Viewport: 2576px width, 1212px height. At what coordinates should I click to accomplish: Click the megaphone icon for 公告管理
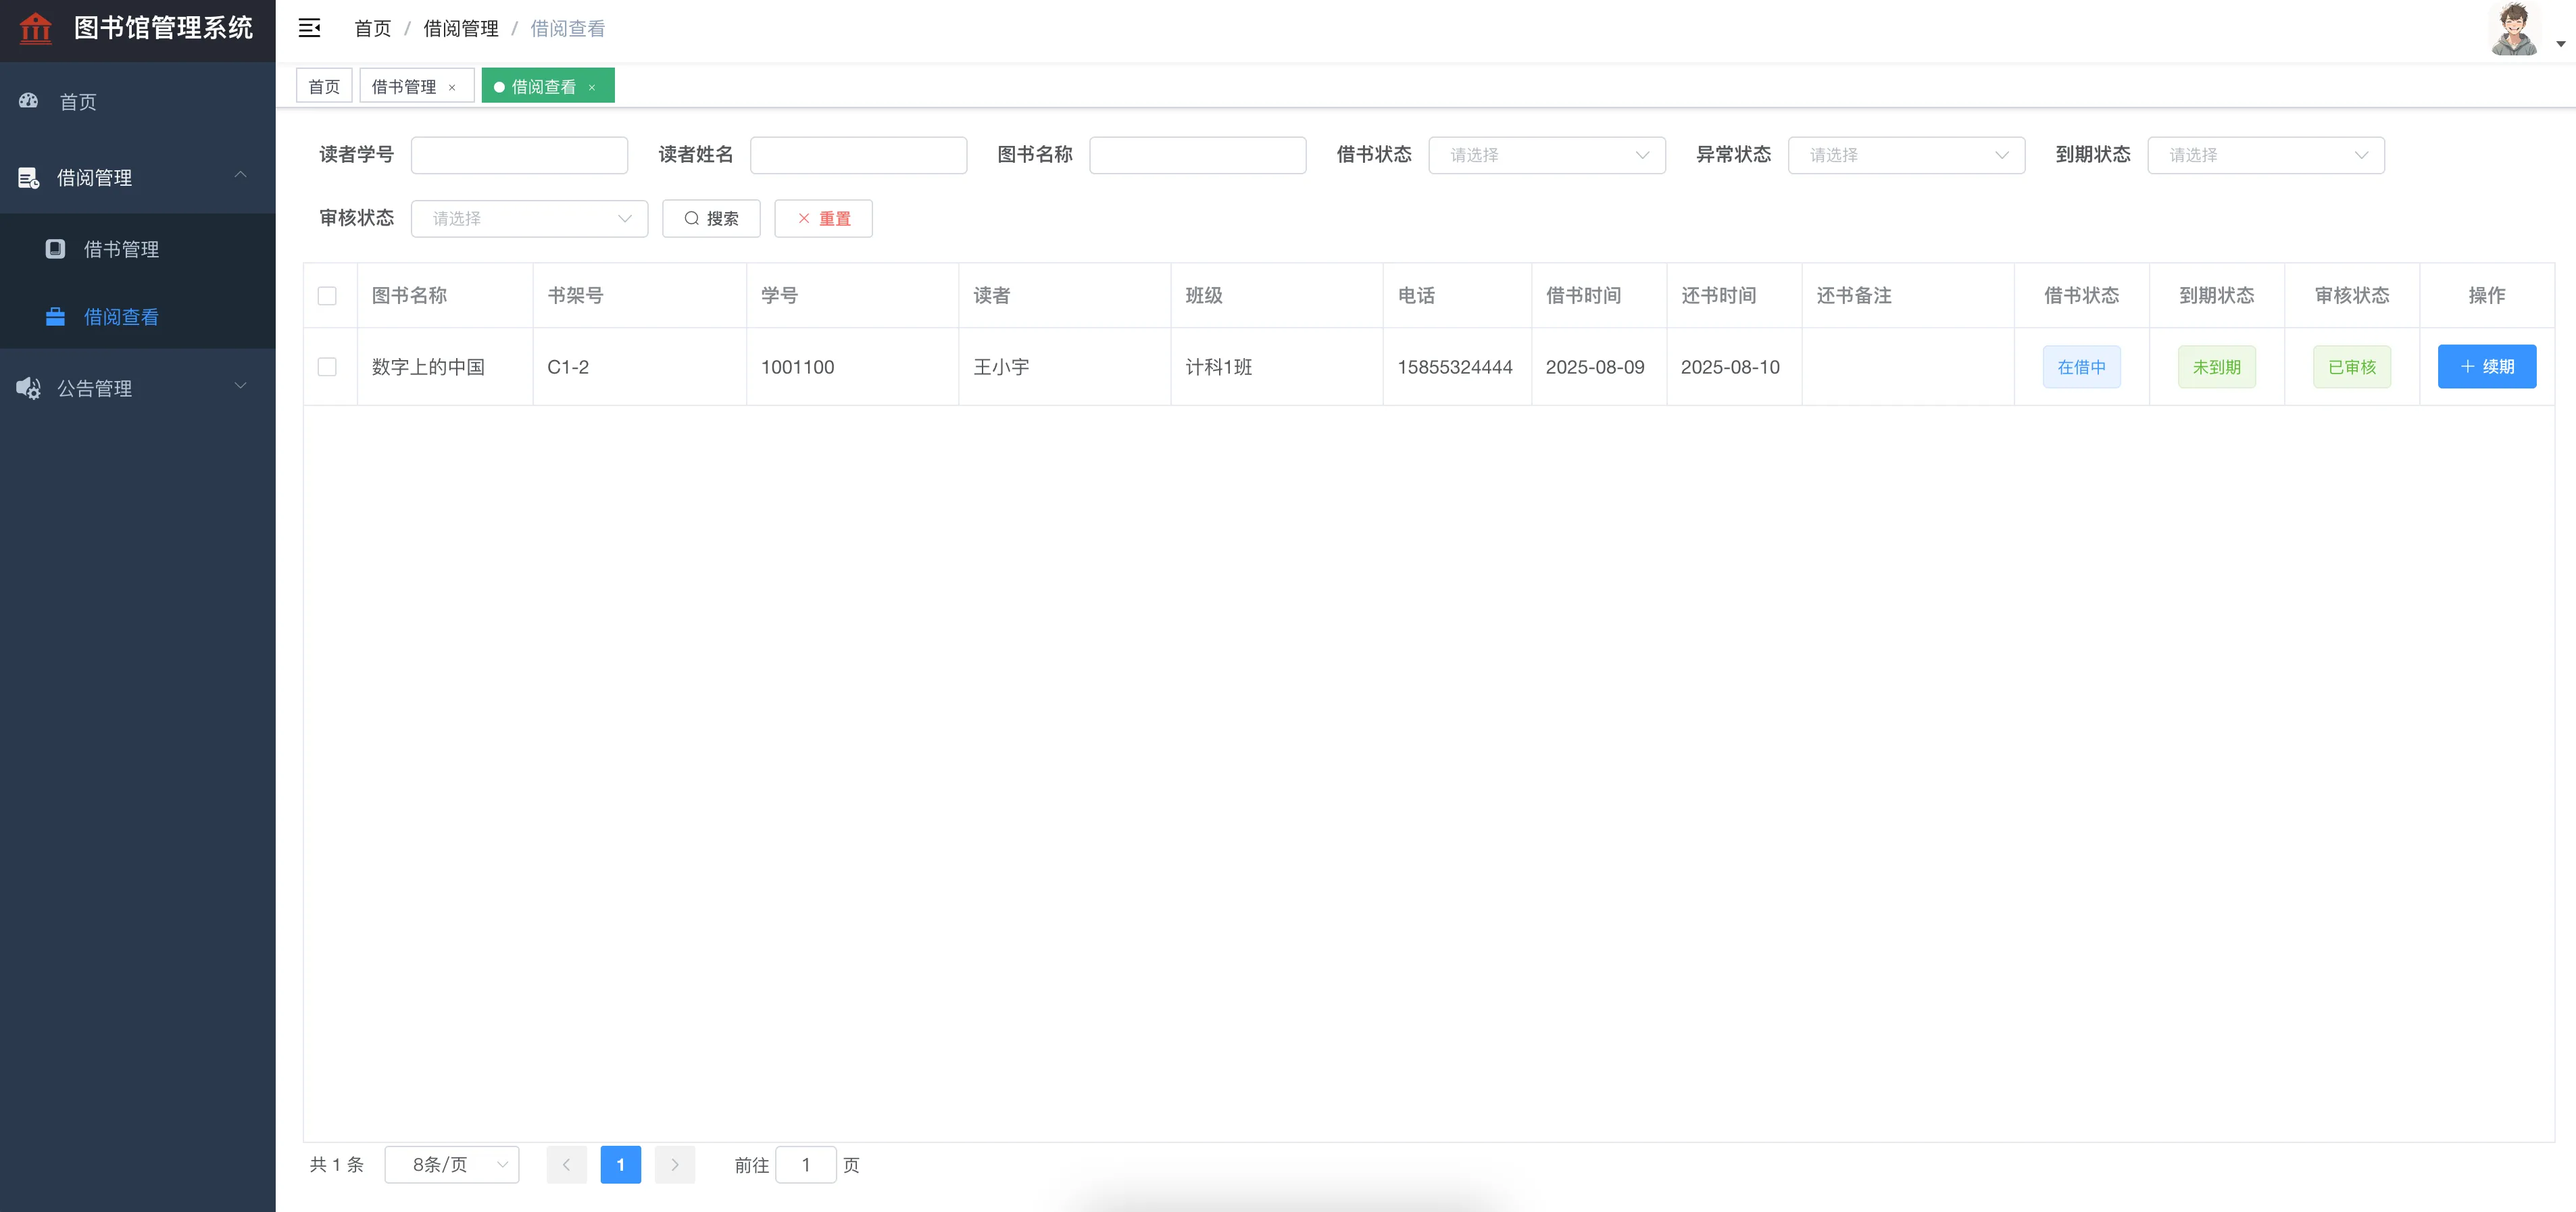29,388
